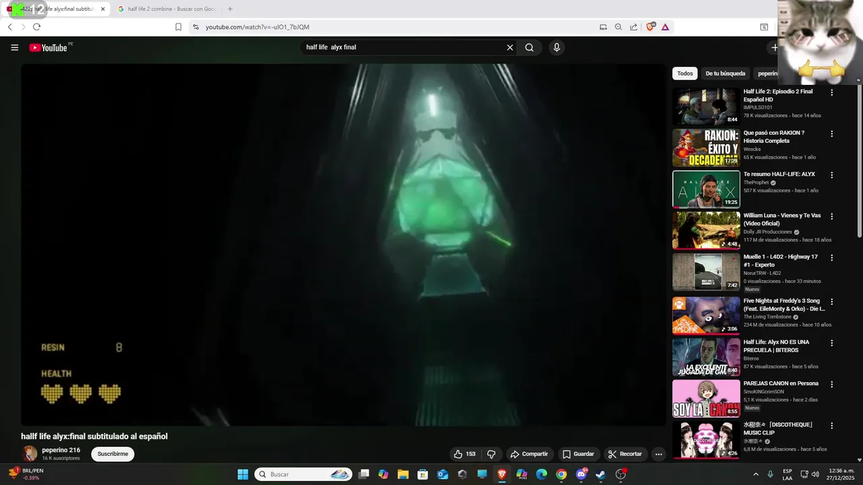
Task: Open File Explorer from the taskbar
Action: click(x=403, y=474)
